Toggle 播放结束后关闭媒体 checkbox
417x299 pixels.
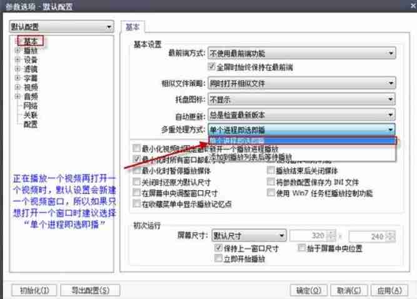tap(271, 170)
